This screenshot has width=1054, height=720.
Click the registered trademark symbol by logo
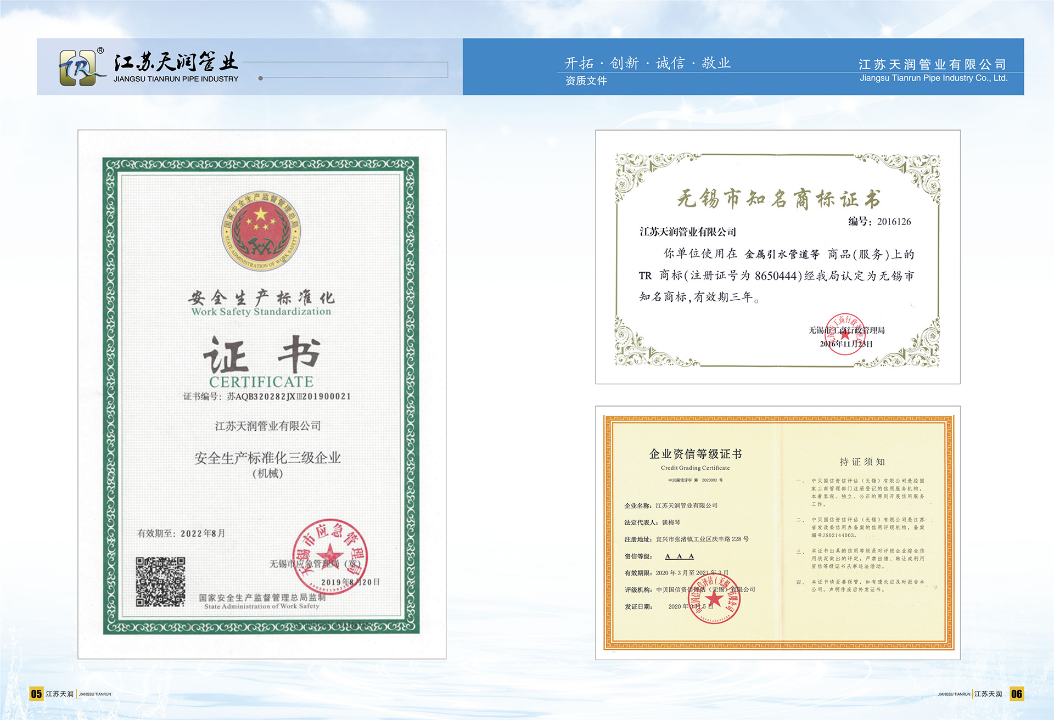(100, 50)
